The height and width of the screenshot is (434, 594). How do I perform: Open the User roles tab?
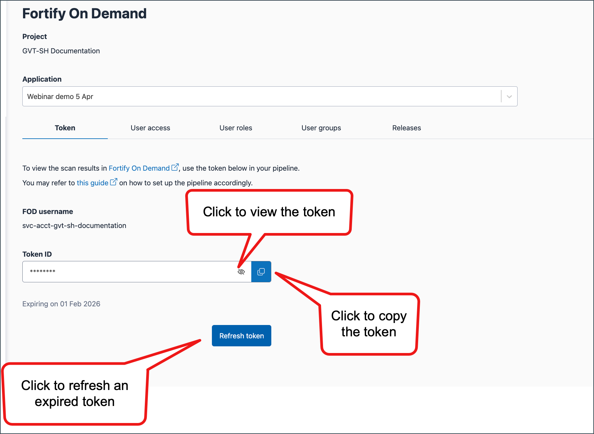(236, 128)
